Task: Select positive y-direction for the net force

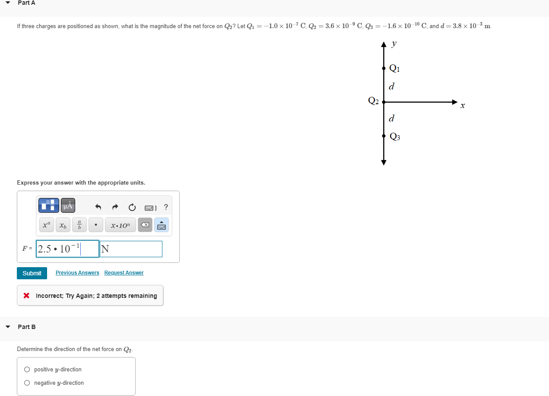Action: tap(27, 369)
